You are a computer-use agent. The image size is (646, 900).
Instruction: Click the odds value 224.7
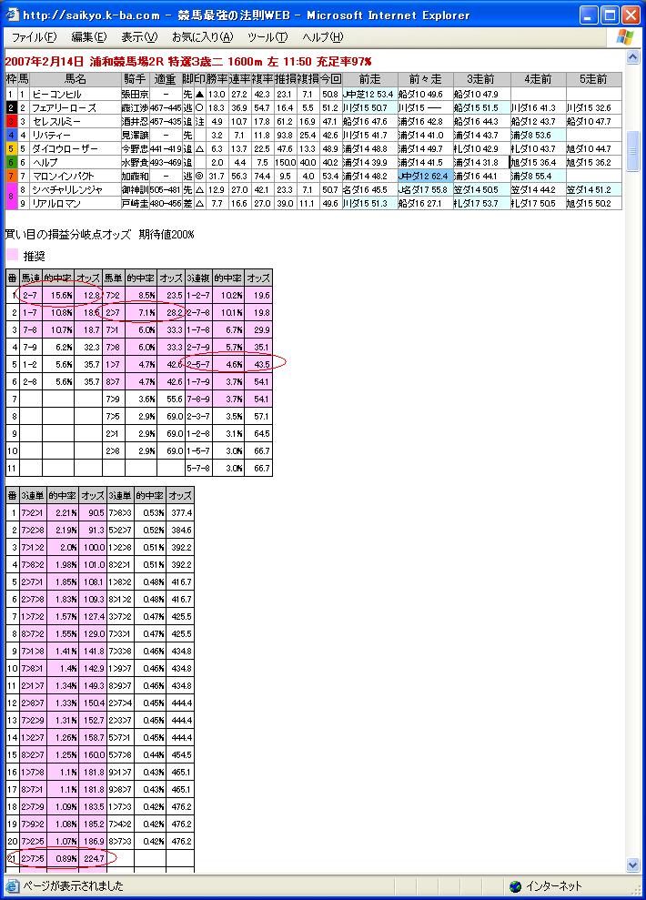93,859
